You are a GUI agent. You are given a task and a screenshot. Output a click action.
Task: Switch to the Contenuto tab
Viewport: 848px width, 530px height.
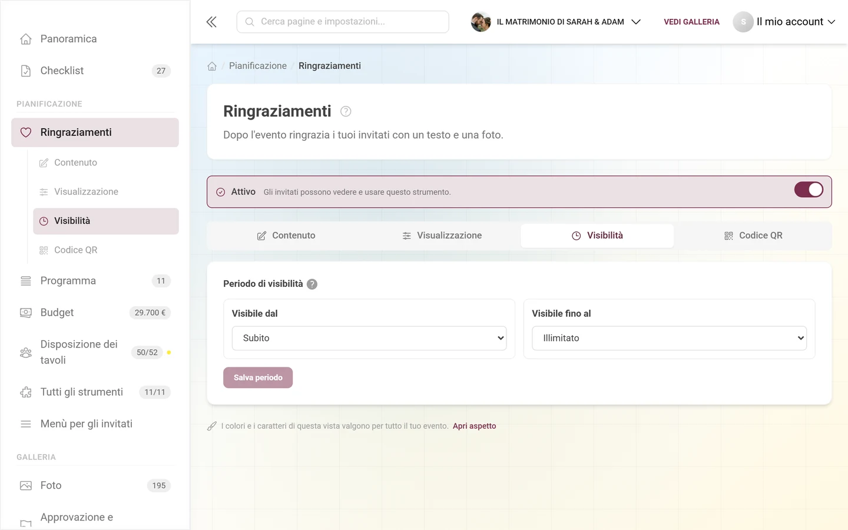pos(286,236)
